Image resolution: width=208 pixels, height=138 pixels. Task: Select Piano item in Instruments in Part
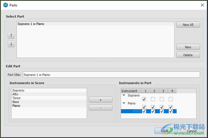click(132, 103)
